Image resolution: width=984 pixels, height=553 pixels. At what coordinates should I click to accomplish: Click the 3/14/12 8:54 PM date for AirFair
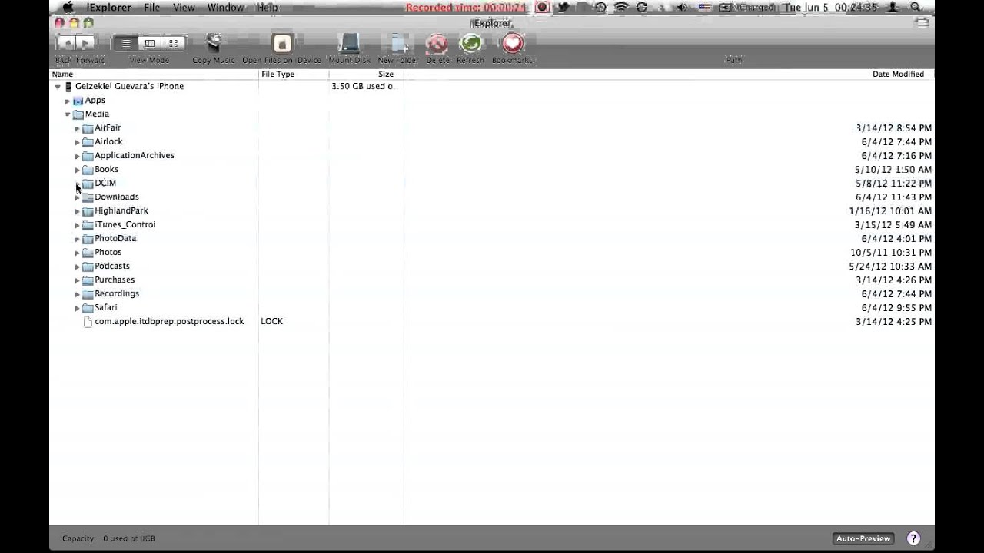(893, 128)
